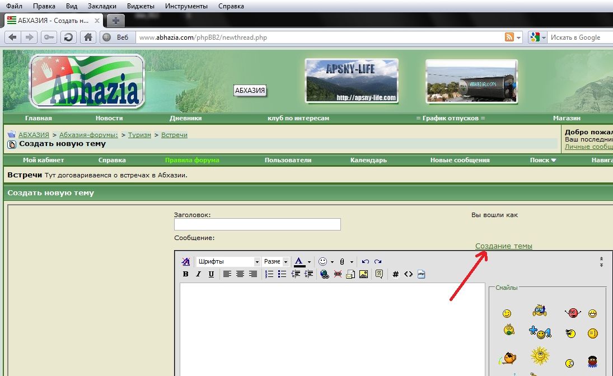Insert a numbered ordered list

269,274
